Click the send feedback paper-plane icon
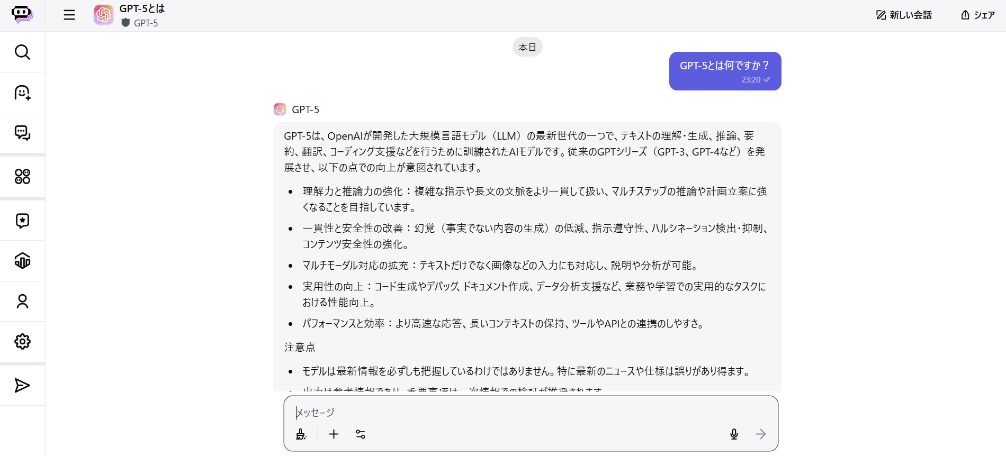 (22, 385)
